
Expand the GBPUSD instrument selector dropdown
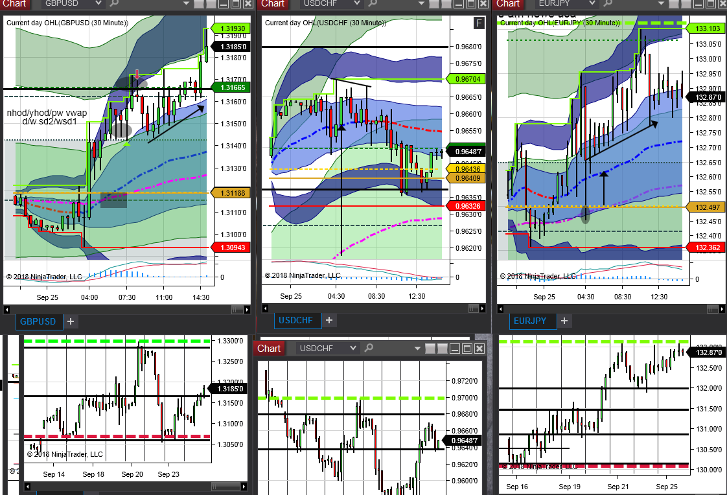[98, 3]
